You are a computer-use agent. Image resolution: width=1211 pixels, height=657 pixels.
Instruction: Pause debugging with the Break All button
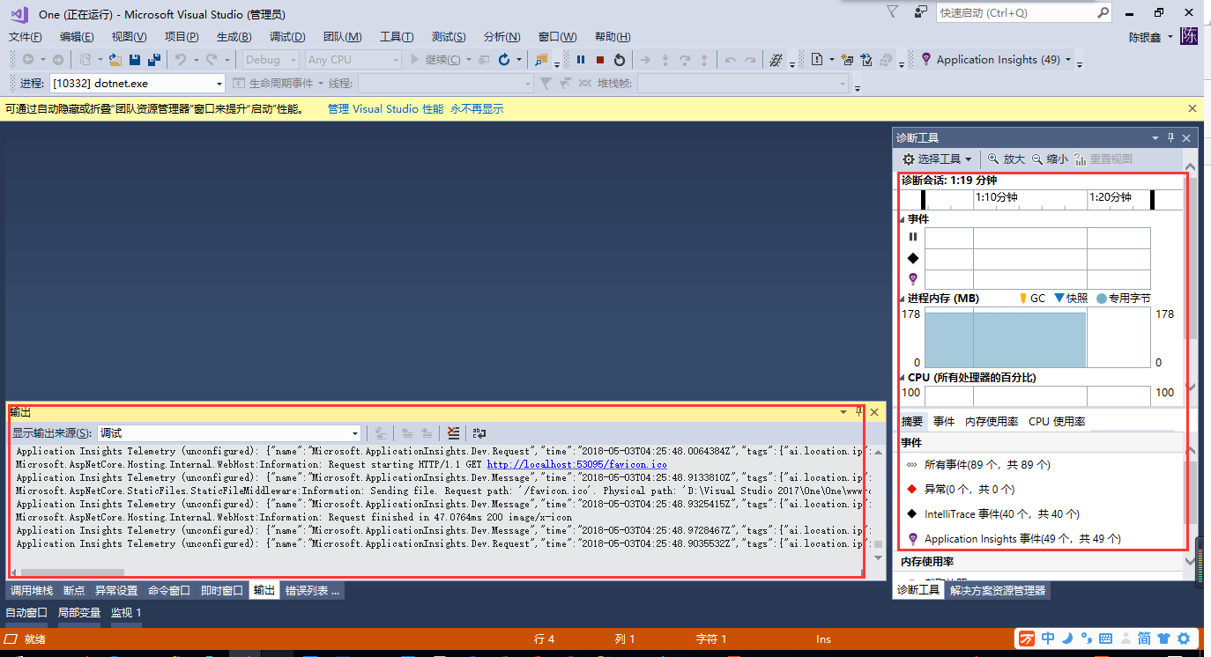click(581, 60)
